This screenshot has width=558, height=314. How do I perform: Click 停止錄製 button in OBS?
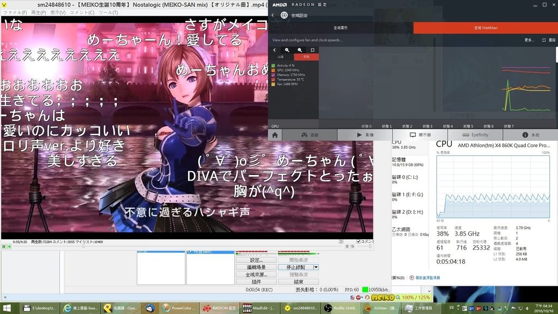pyautogui.click(x=295, y=267)
